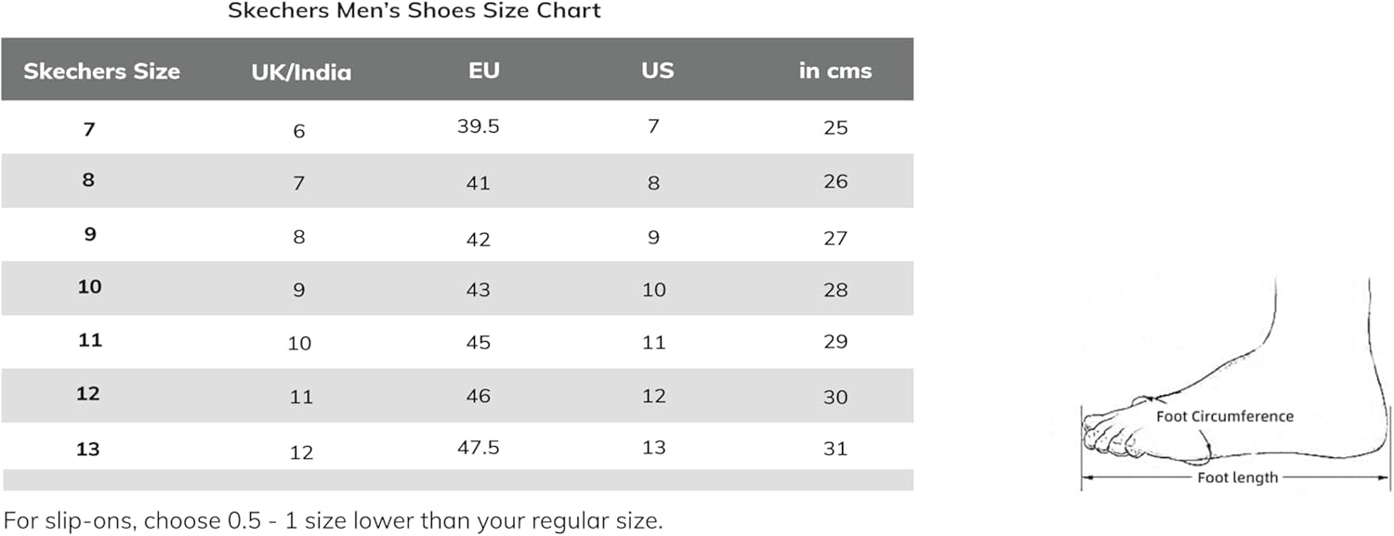
Task: Click the Skechers Men's Shoes Size Chart title
Action: tap(414, 12)
